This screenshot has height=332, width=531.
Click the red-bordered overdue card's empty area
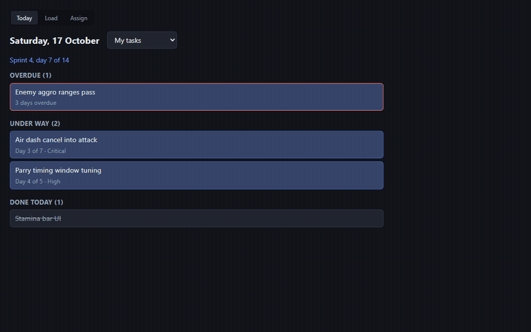point(237,97)
